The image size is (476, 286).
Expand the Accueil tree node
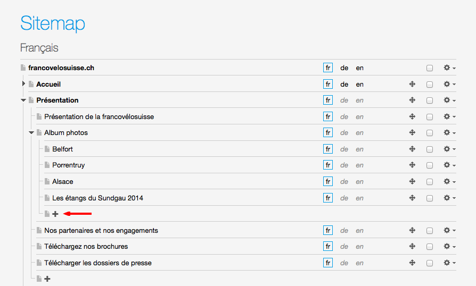pos(23,84)
